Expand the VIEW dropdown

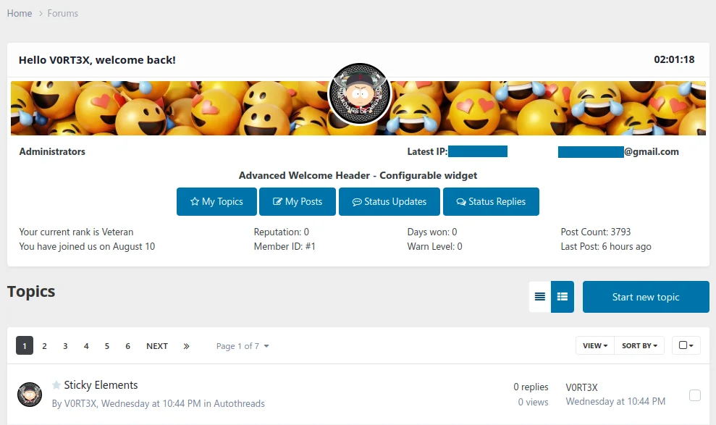[x=595, y=346]
